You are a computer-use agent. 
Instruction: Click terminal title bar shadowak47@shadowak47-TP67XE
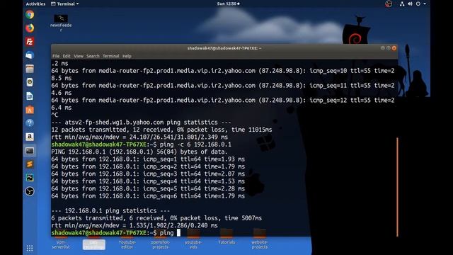pos(224,48)
